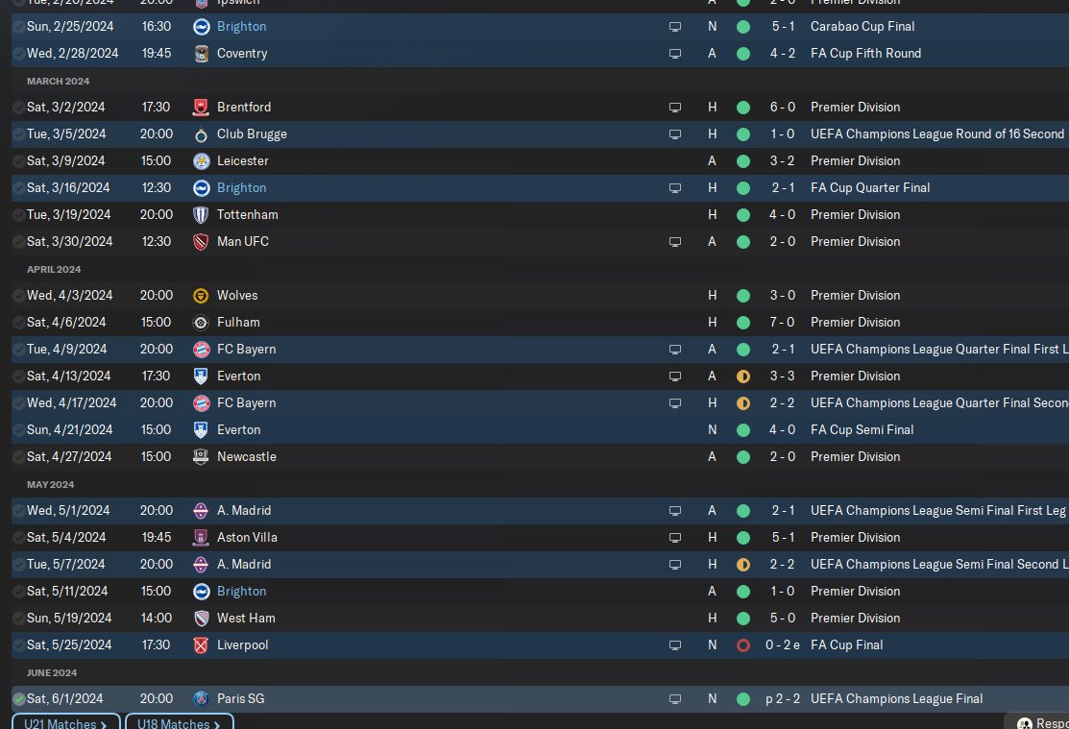Click the TV icon on Aston Villa row
1069x729 pixels.
click(x=675, y=538)
